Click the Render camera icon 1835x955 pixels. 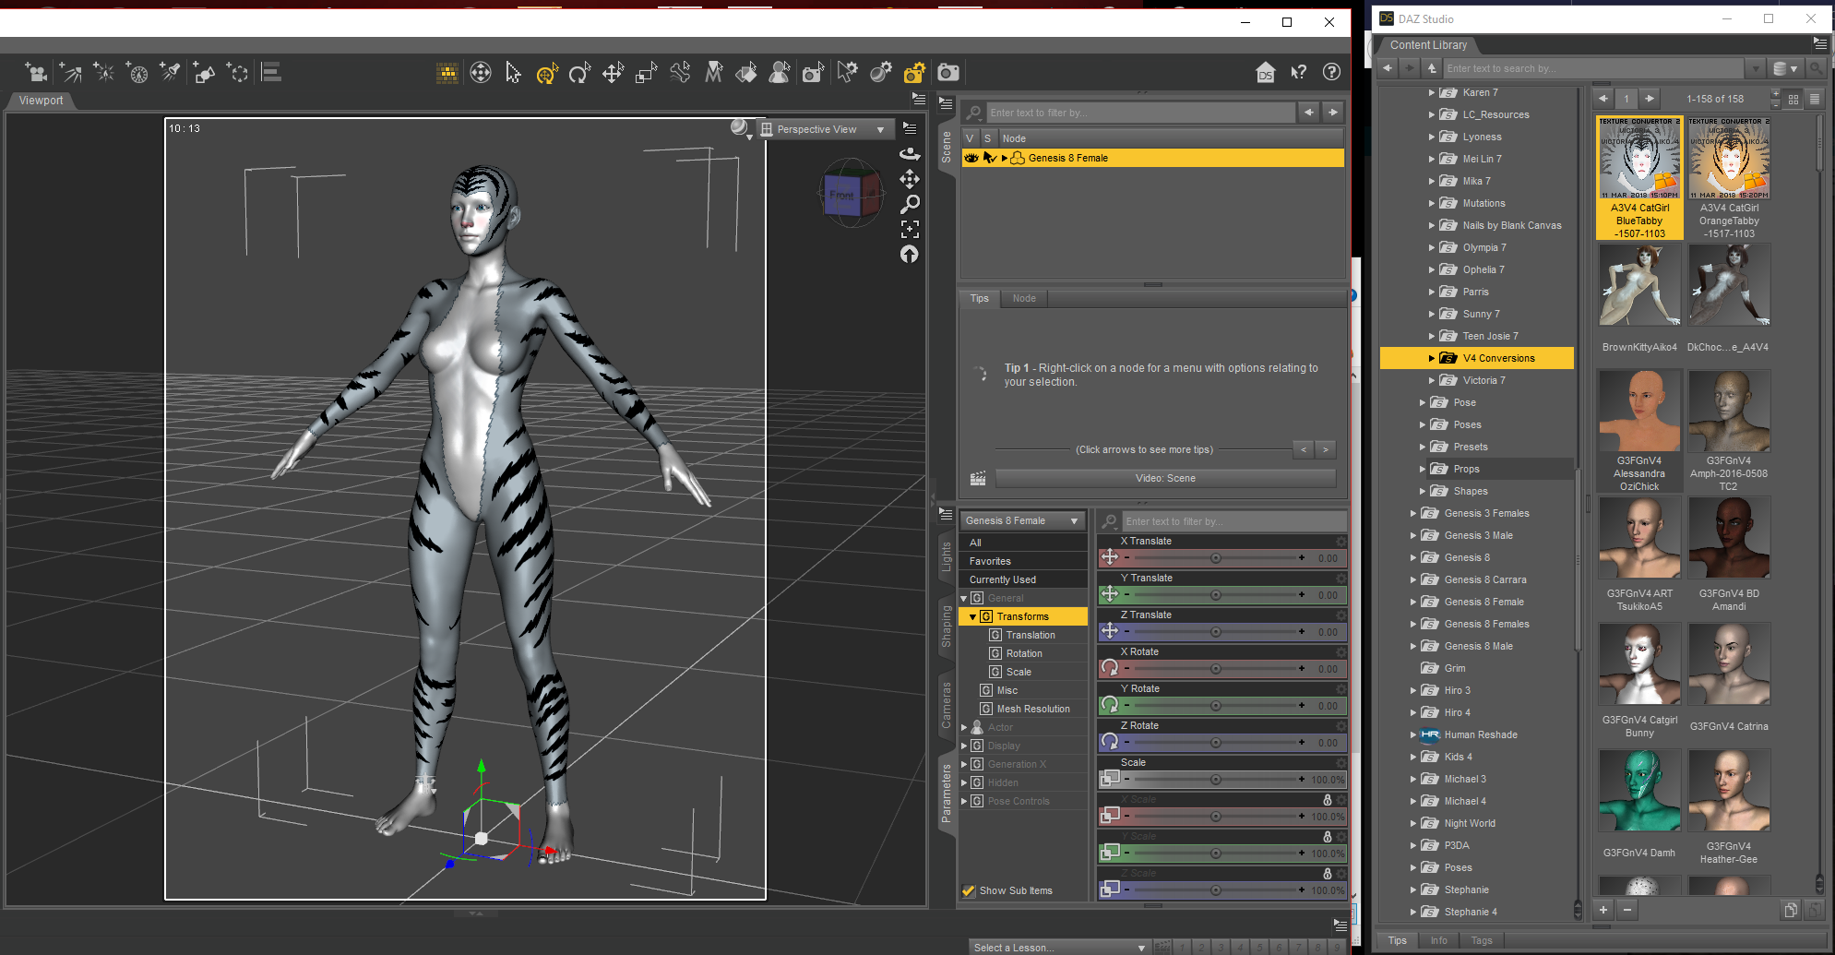point(948,73)
